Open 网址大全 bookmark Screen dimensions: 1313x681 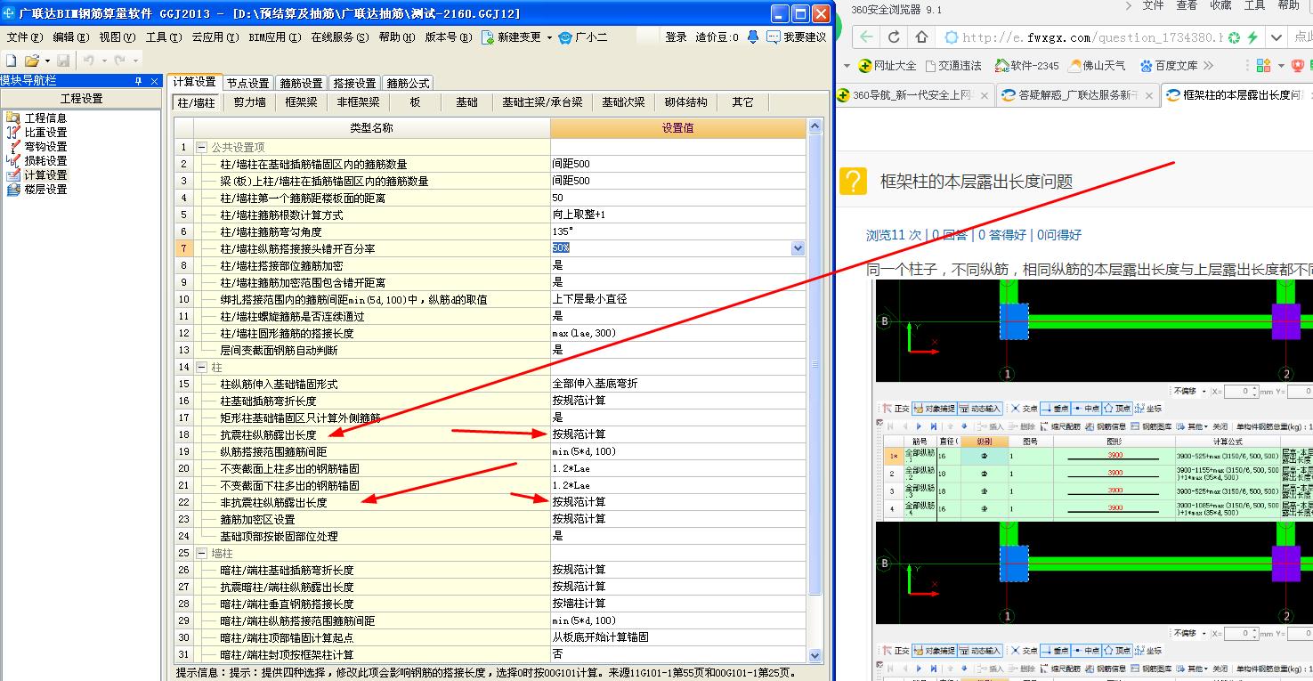point(887,66)
